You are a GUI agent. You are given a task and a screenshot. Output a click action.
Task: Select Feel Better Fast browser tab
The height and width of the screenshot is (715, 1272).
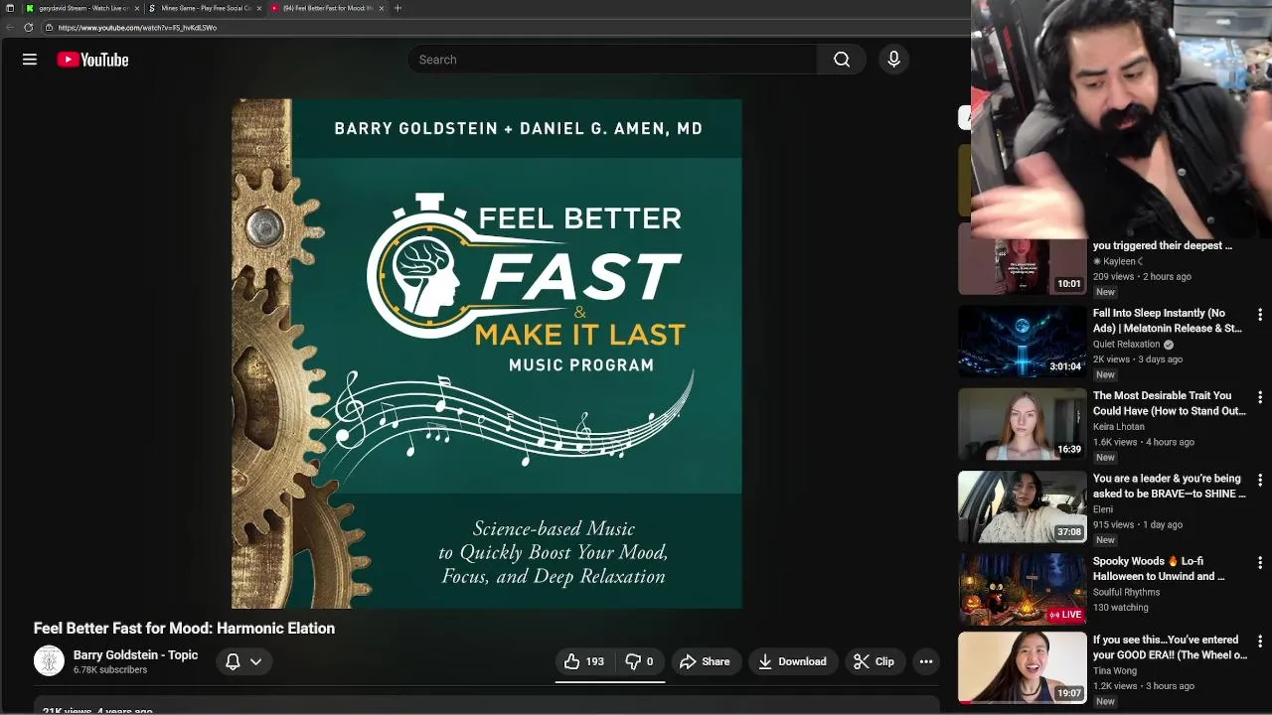(x=328, y=8)
